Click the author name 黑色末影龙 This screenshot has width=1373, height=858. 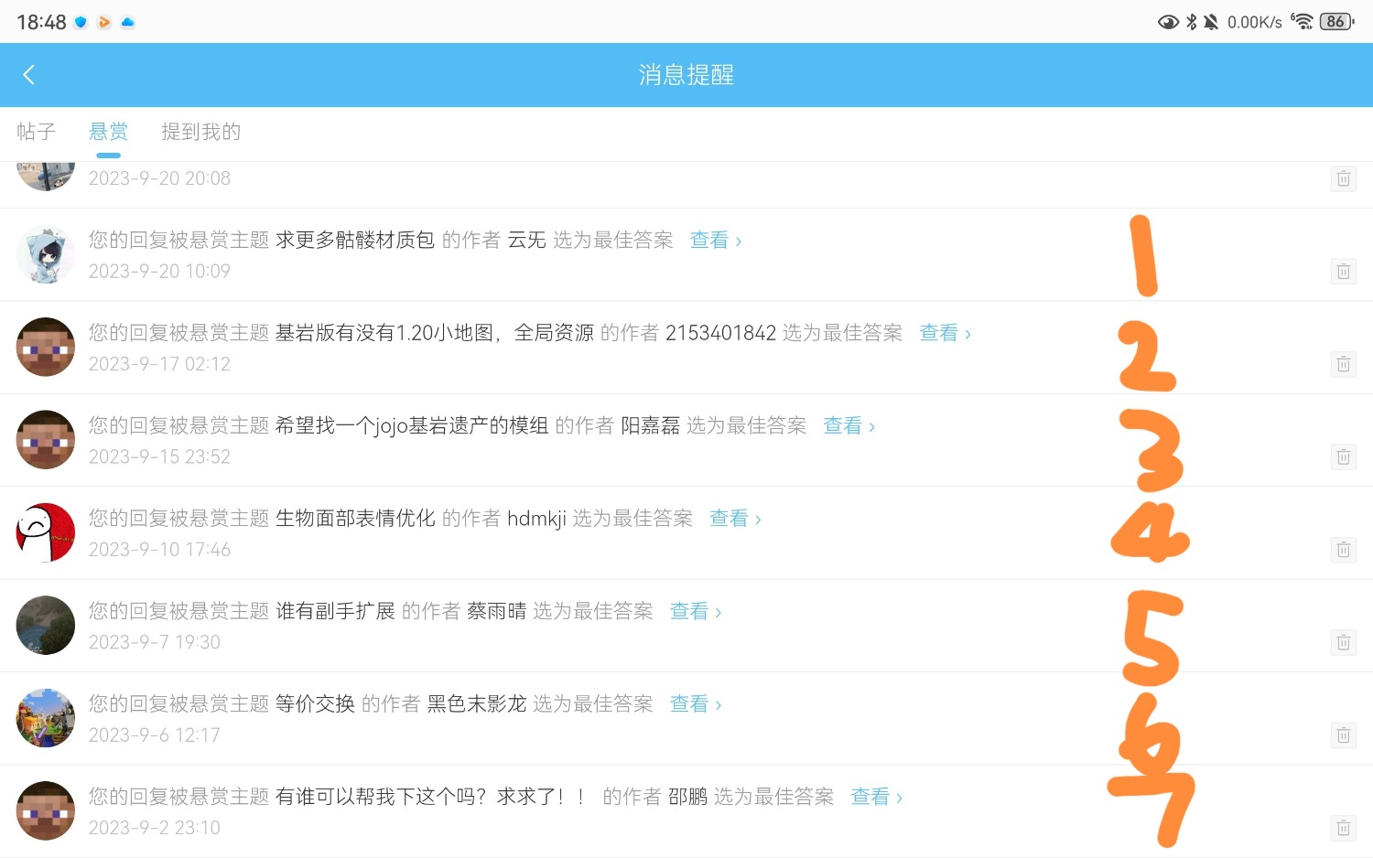tap(477, 703)
